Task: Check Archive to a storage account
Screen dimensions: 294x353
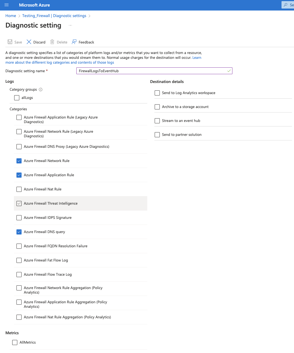Action: pyautogui.click(x=157, y=107)
